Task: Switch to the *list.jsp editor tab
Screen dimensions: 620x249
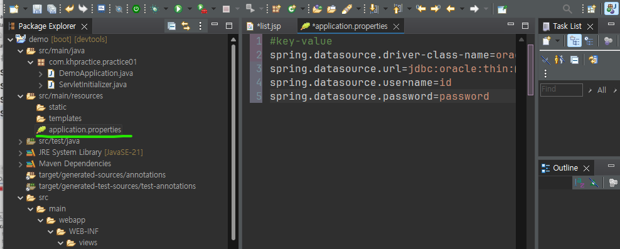Action: pyautogui.click(x=269, y=26)
